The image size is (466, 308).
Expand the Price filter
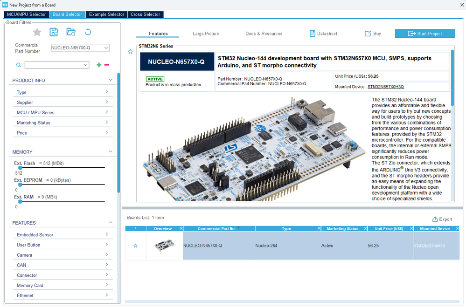tap(107, 132)
